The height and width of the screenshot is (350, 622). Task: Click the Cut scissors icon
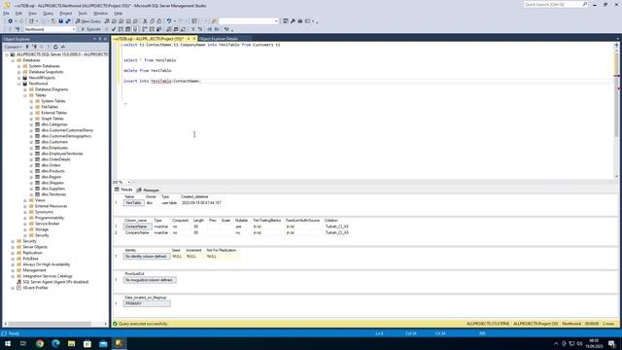pos(145,21)
